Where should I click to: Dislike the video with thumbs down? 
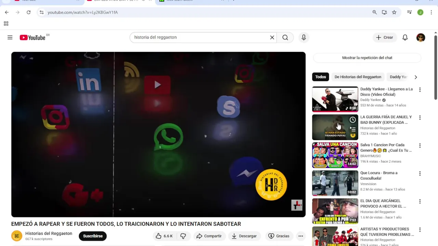click(183, 236)
